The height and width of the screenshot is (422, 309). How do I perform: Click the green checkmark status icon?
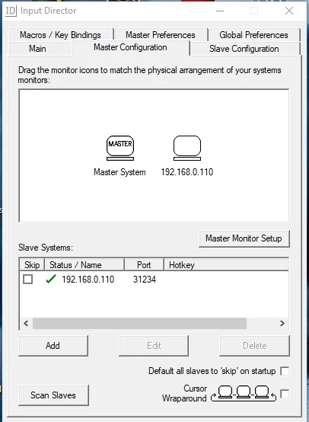click(x=51, y=279)
